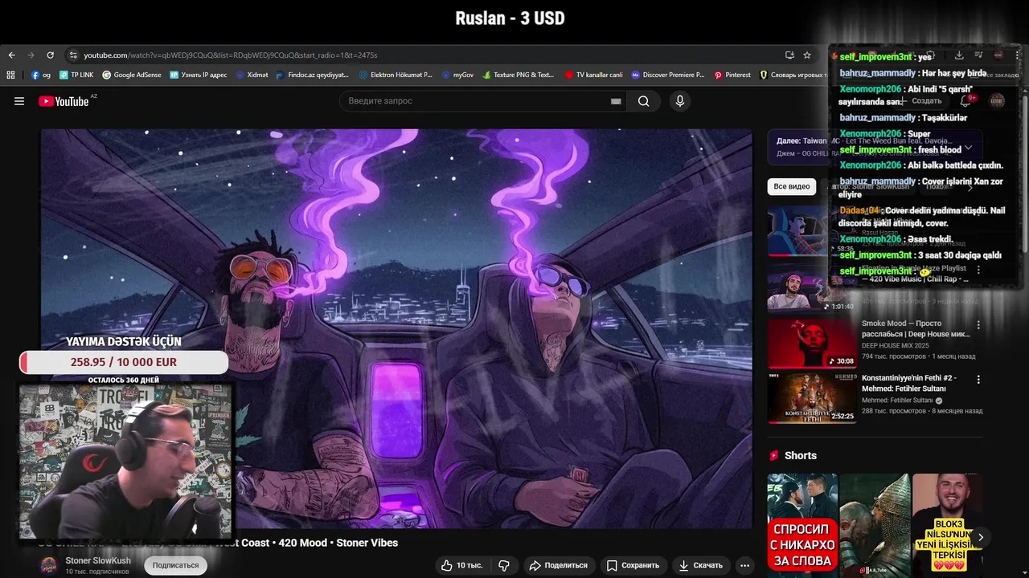1029x578 pixels.
Task: Expand the Далее queue panel chevron
Action: (x=968, y=148)
